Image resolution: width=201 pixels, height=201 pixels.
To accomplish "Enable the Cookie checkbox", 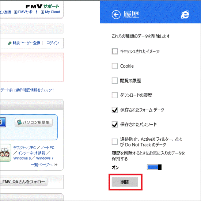I will (115, 66).
